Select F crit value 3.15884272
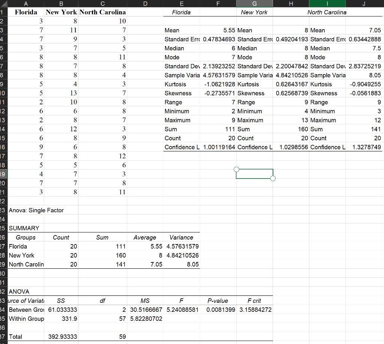Screen dimensions: 384x344 point(255,310)
